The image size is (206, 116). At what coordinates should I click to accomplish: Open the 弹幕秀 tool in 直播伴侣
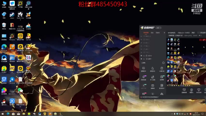pyautogui.click(x=152, y=87)
